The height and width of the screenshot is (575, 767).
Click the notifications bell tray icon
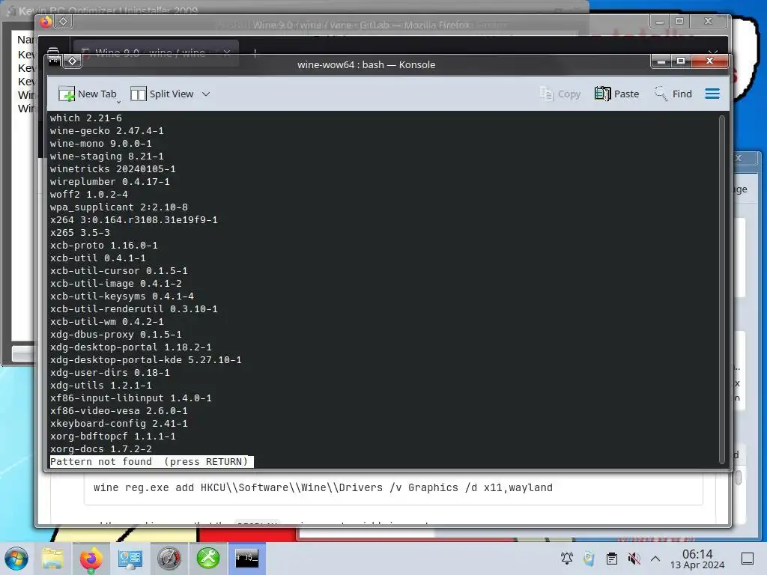point(567,559)
